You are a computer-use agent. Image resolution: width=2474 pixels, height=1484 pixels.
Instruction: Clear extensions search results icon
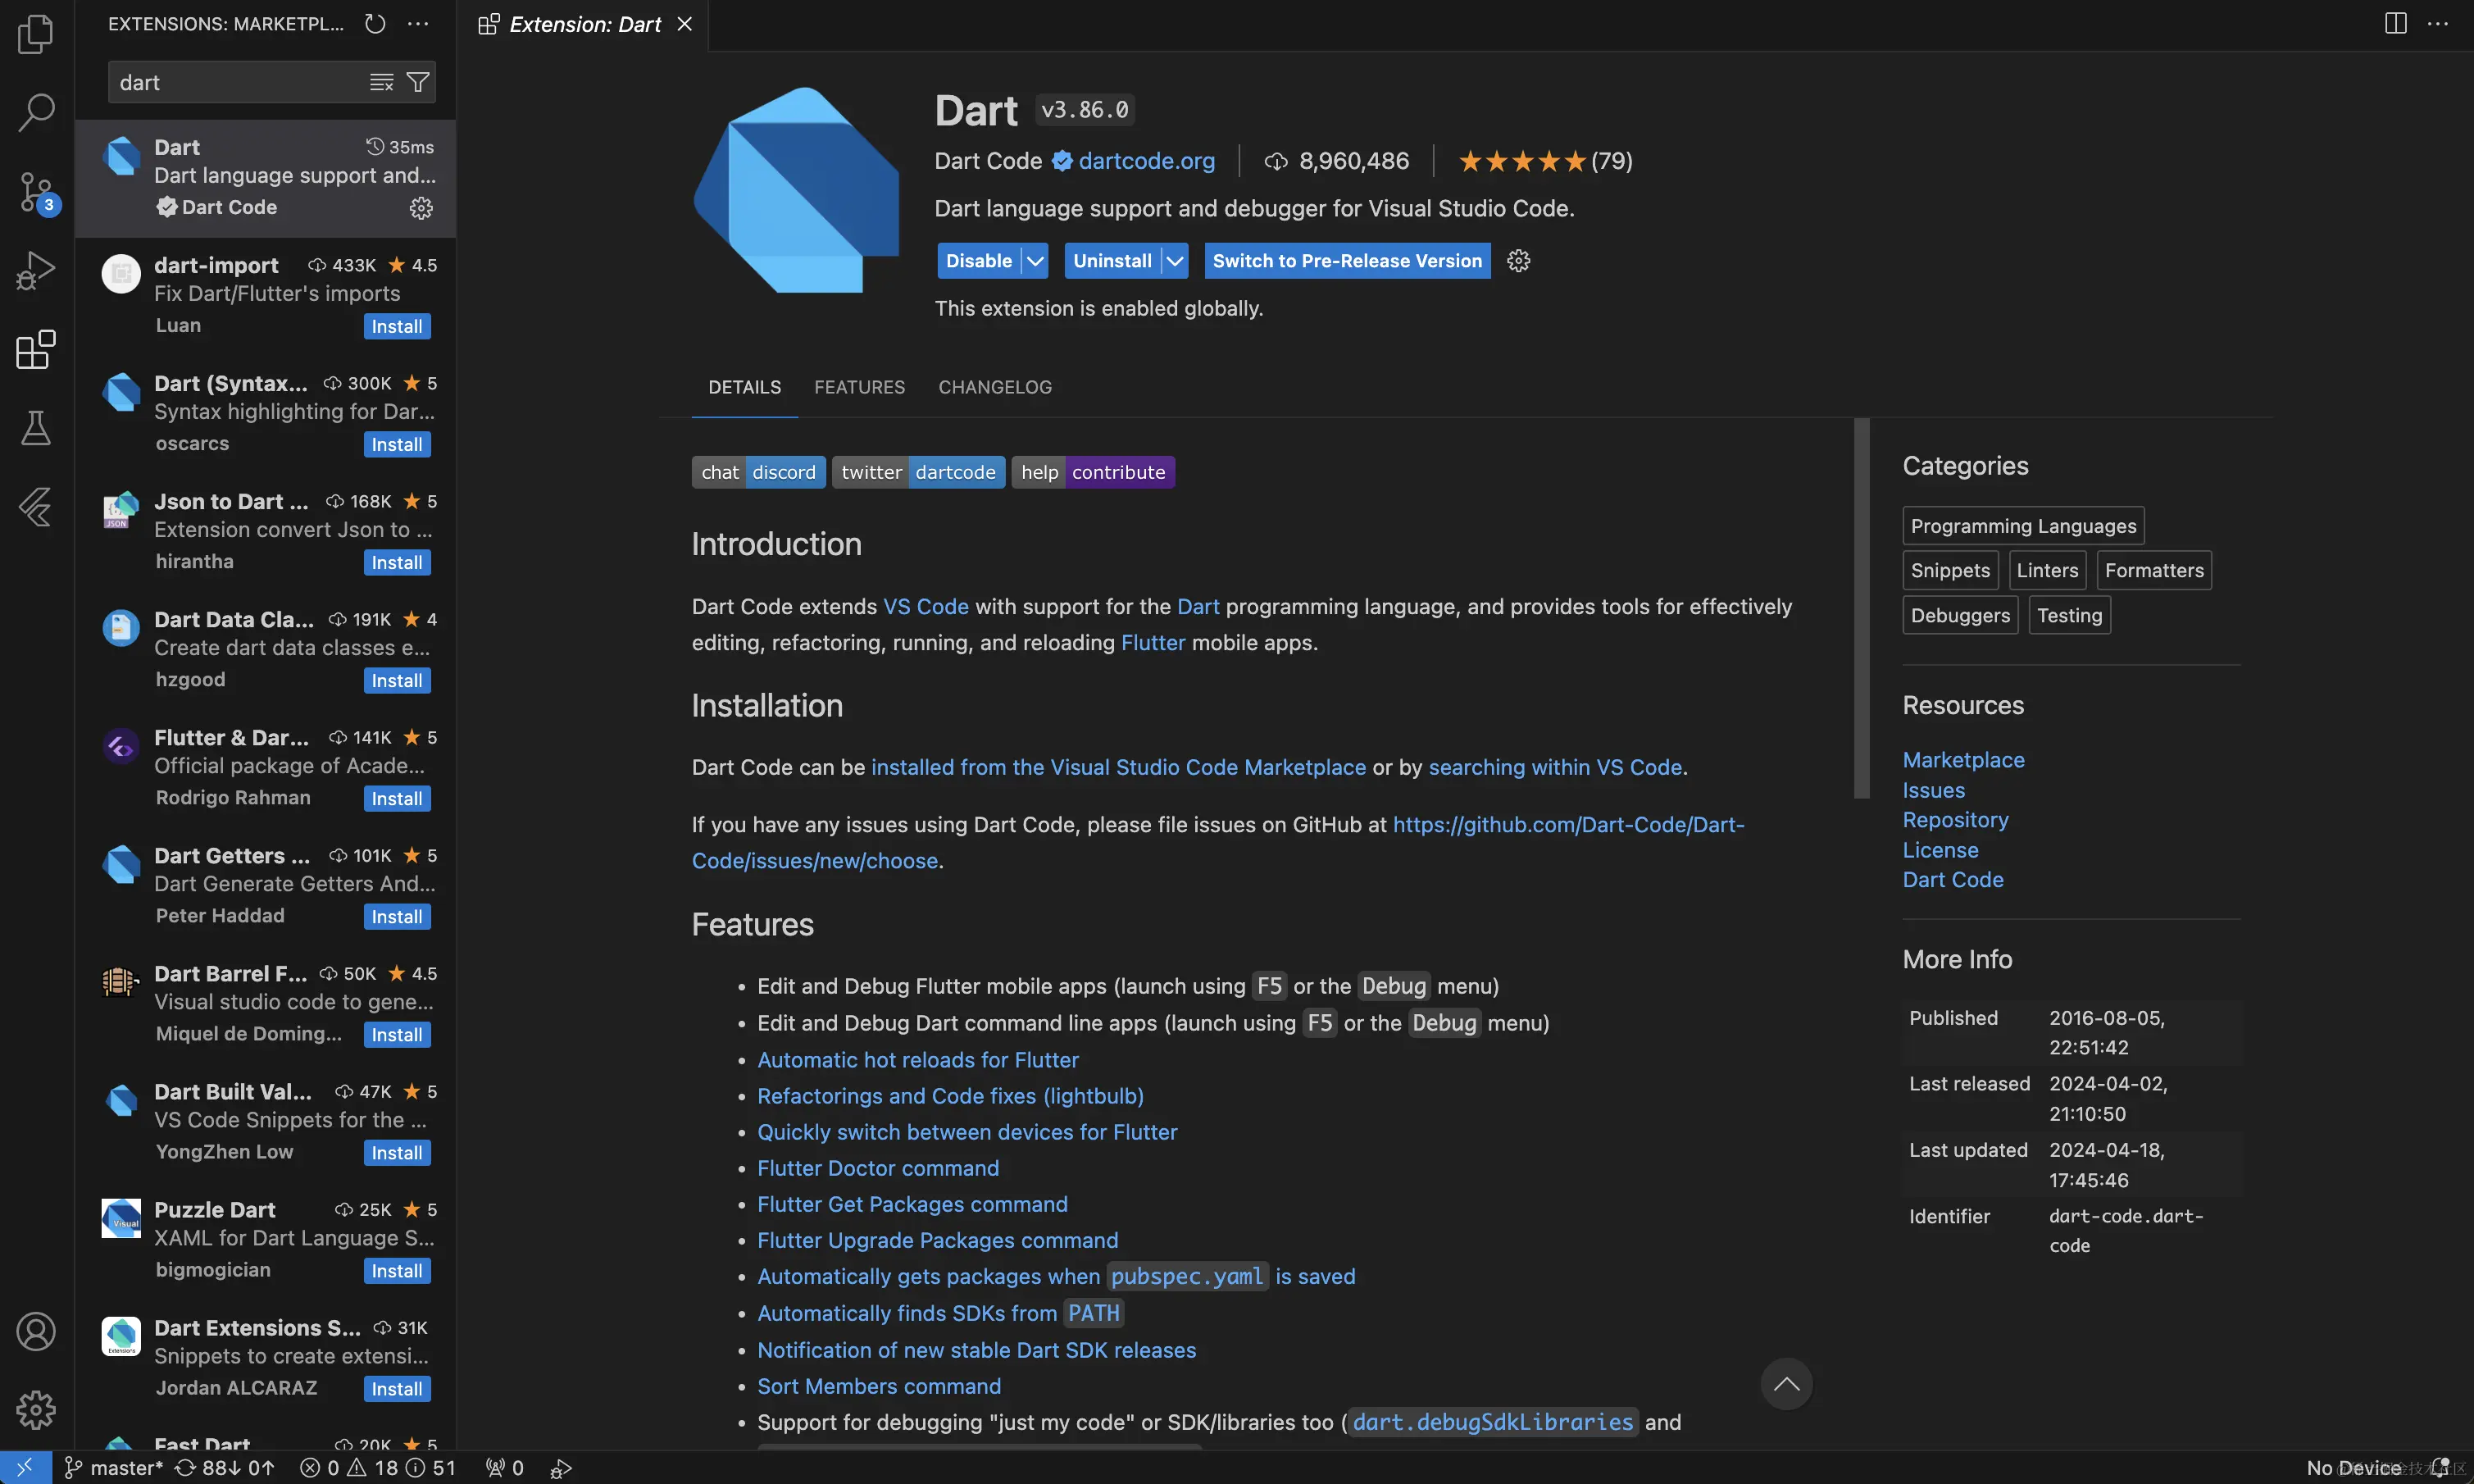pos(381,82)
